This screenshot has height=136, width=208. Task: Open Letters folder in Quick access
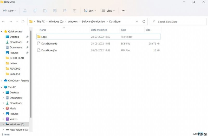(14, 63)
